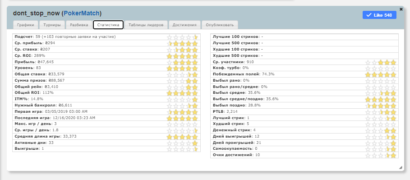The height and width of the screenshot is (180, 410).
Task: Open the Таблицы лидеров tab
Action: coord(146,25)
